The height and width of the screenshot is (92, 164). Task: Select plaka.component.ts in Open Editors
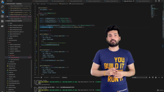click(x=16, y=15)
